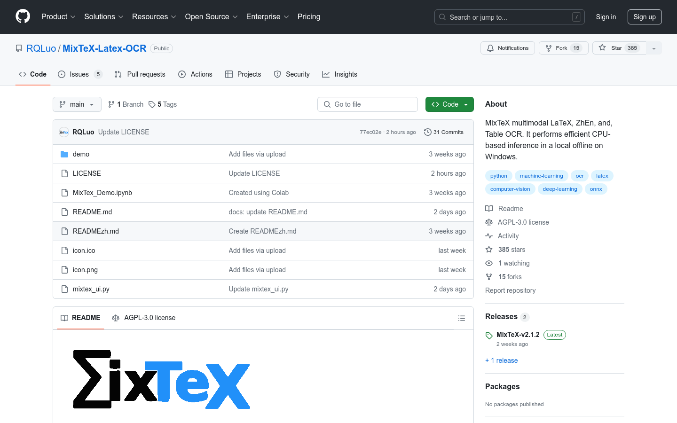Click the onnx topic tag

[596, 189]
